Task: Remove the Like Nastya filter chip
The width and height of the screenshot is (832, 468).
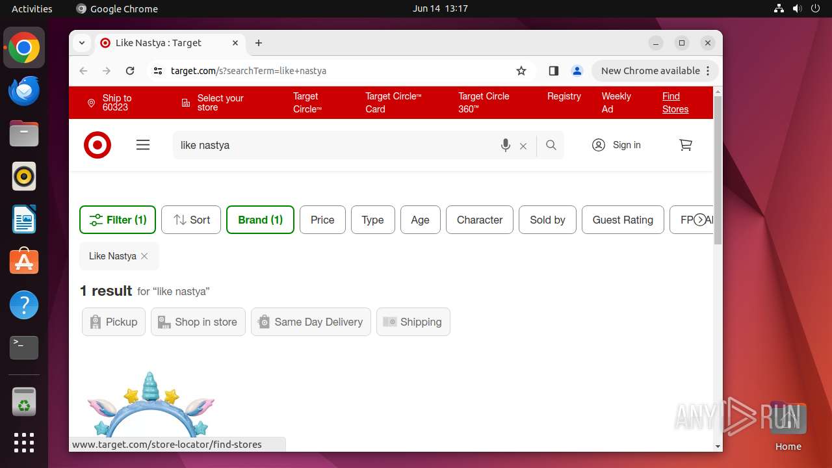Action: click(x=144, y=256)
